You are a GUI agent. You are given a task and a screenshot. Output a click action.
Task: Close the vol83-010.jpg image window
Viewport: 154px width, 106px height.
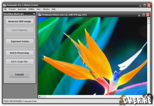(148, 15)
